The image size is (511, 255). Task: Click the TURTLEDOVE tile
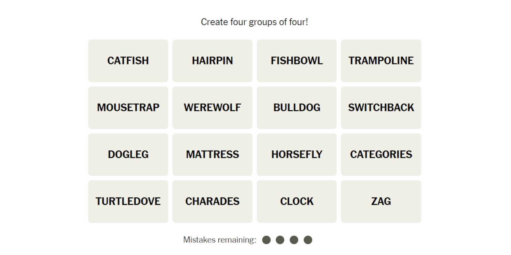click(128, 202)
